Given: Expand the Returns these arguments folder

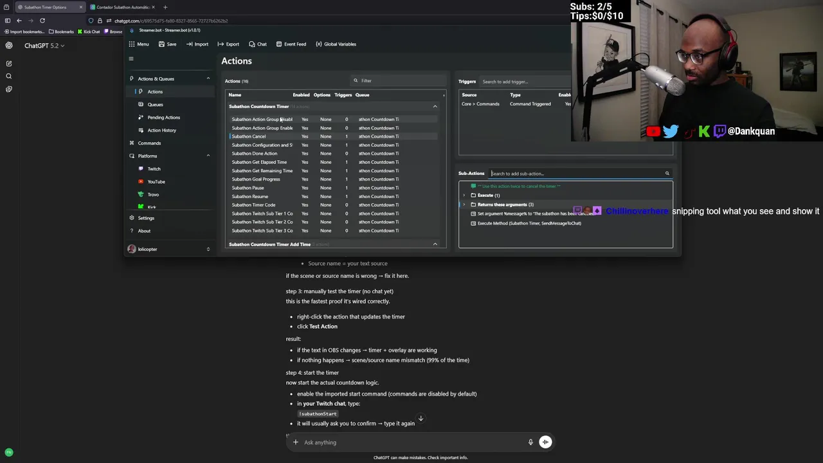Looking at the screenshot, I should [464, 204].
